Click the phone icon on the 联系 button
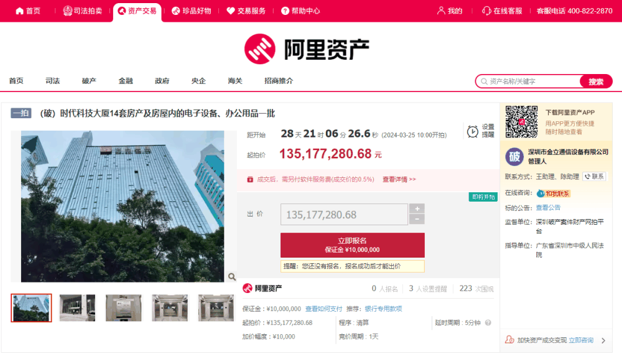 pyautogui.click(x=587, y=176)
